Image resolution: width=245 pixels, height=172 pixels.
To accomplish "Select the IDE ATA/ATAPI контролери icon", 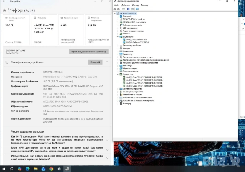I will 121,22.
